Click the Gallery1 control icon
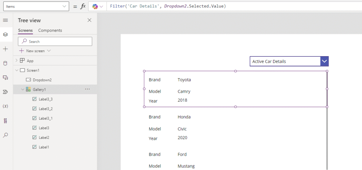Screen dimensions: 362x170 pyautogui.click(x=28, y=89)
